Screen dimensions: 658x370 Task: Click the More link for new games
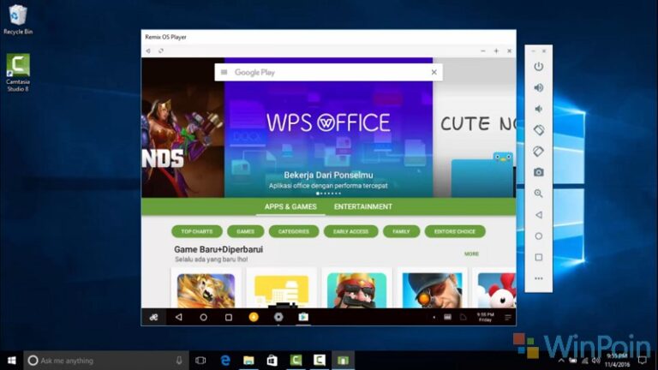[471, 254]
